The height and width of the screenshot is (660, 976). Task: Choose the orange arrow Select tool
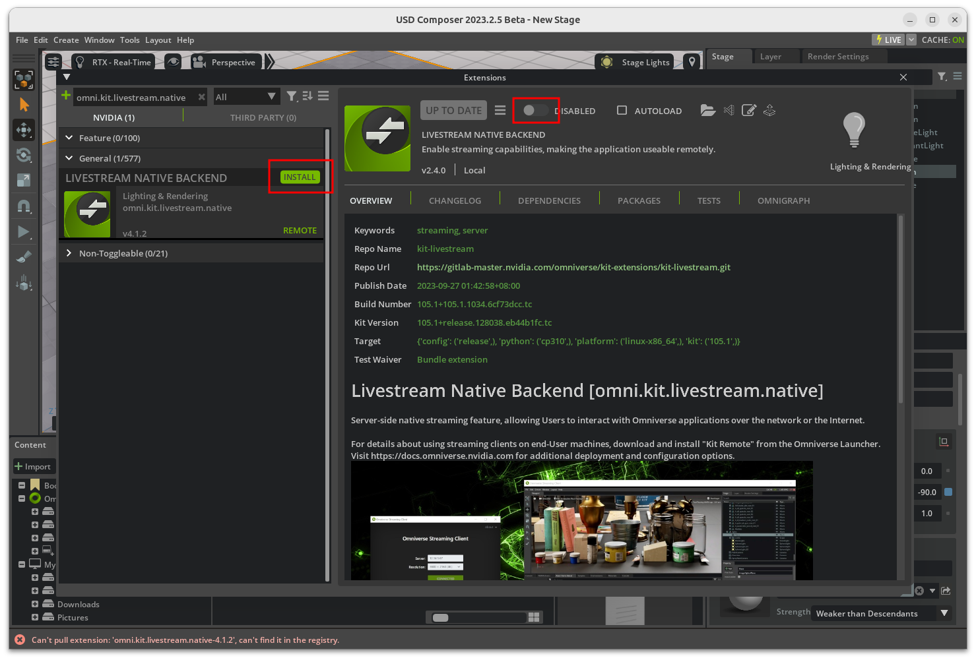click(24, 105)
